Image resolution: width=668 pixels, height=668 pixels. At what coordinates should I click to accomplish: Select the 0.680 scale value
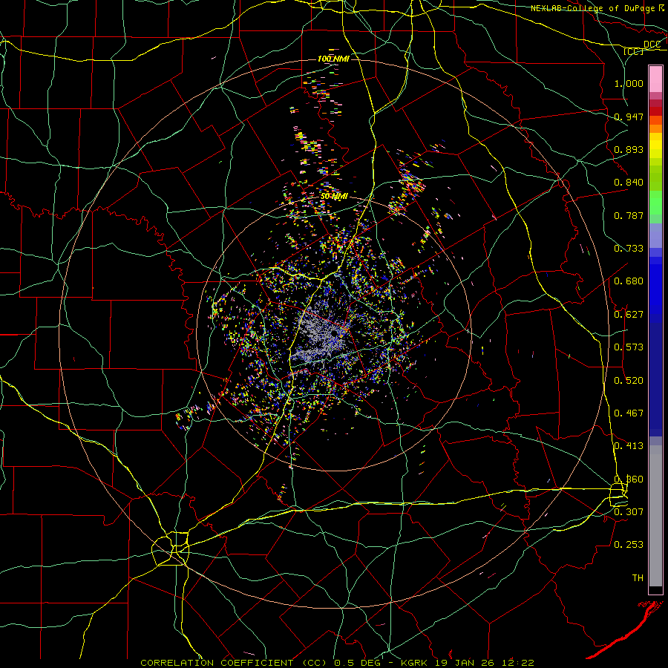coord(629,281)
